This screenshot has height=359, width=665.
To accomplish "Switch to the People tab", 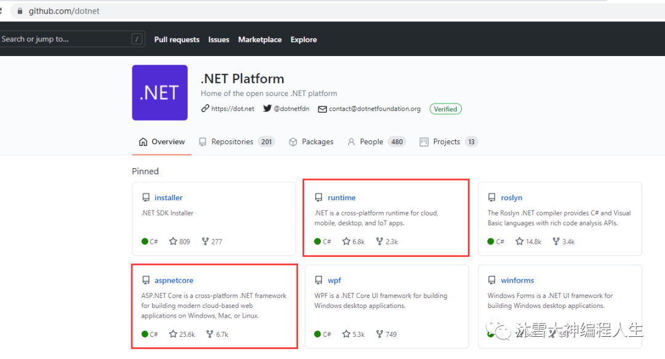I will click(x=377, y=142).
